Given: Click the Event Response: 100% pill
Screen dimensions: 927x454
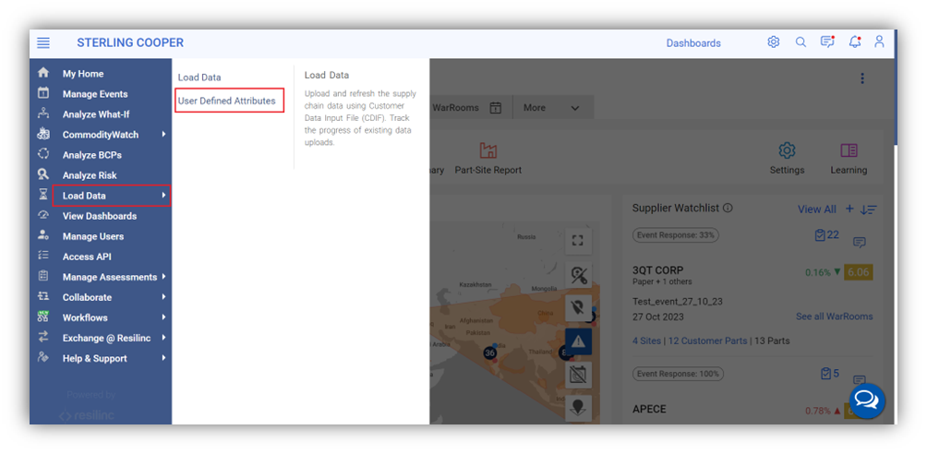Looking at the screenshot, I should pyautogui.click(x=678, y=374).
